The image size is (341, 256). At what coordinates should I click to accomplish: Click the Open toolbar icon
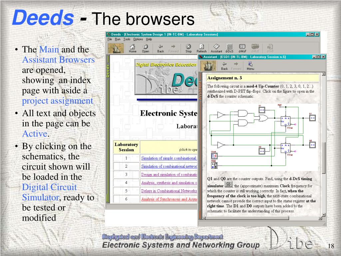coord(145,48)
